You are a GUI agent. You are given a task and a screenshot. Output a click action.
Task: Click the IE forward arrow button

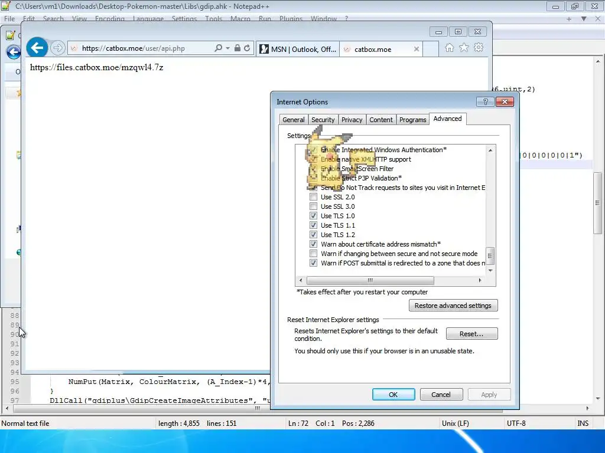coord(57,48)
